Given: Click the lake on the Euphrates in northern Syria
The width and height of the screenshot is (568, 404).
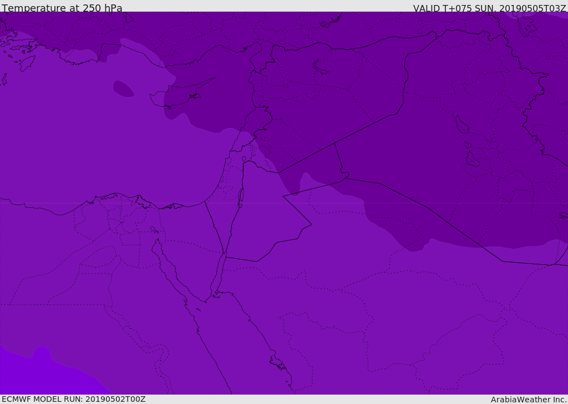Looking at the screenshot, I should coord(321,68).
